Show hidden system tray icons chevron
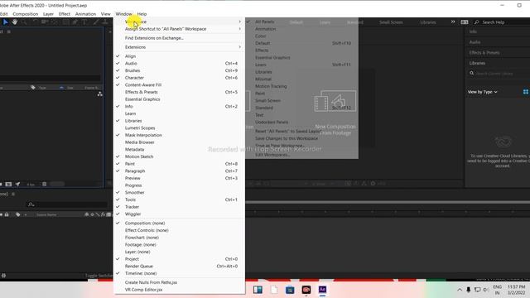530x298 pixels. click(460, 290)
